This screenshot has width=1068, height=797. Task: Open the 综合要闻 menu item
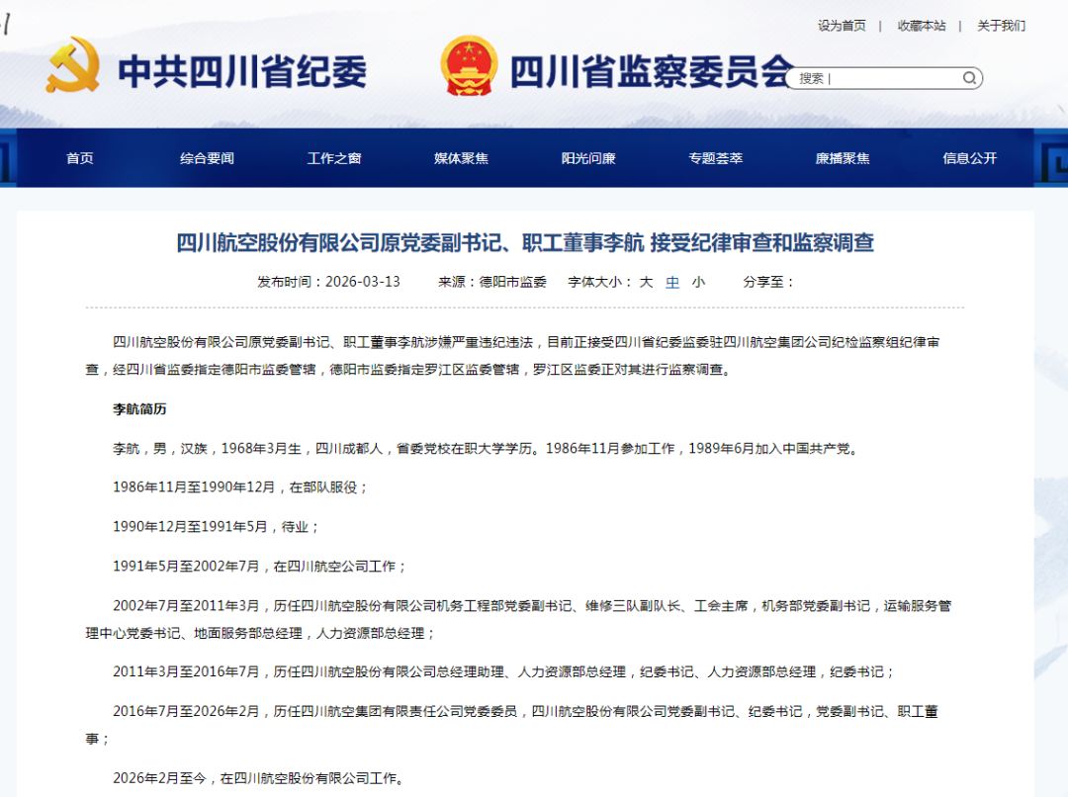[207, 158]
